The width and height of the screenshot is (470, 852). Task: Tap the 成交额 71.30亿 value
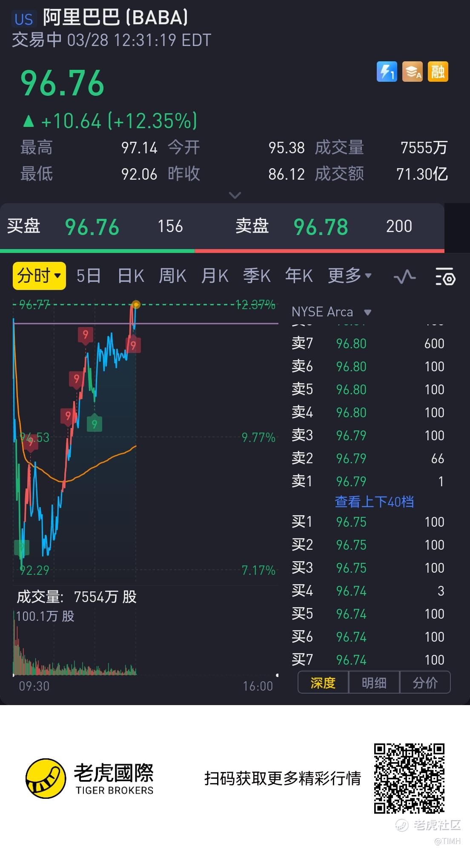[x=422, y=174]
